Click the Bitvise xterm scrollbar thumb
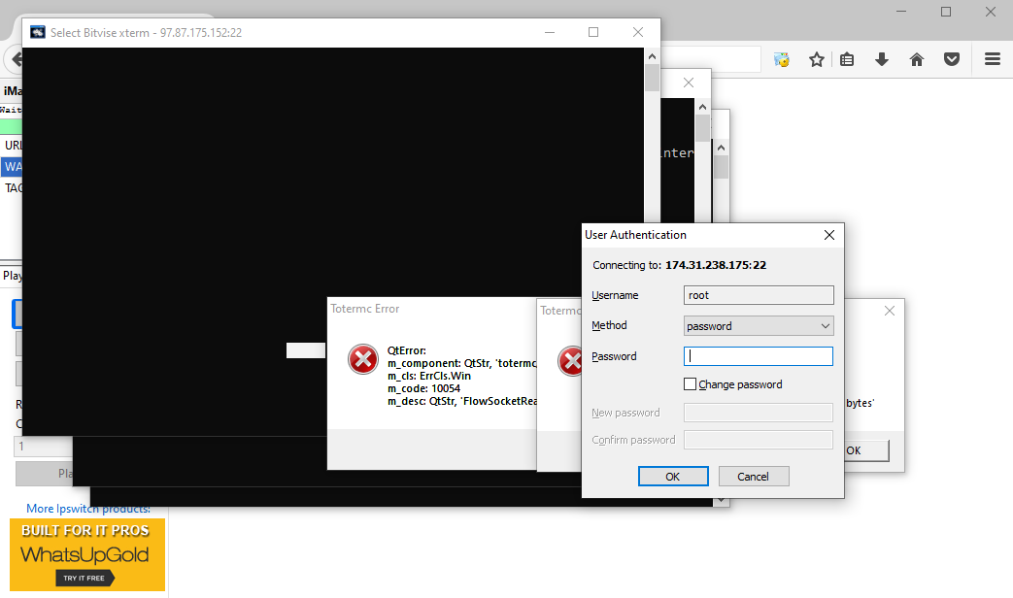1013x598 pixels. [652, 79]
